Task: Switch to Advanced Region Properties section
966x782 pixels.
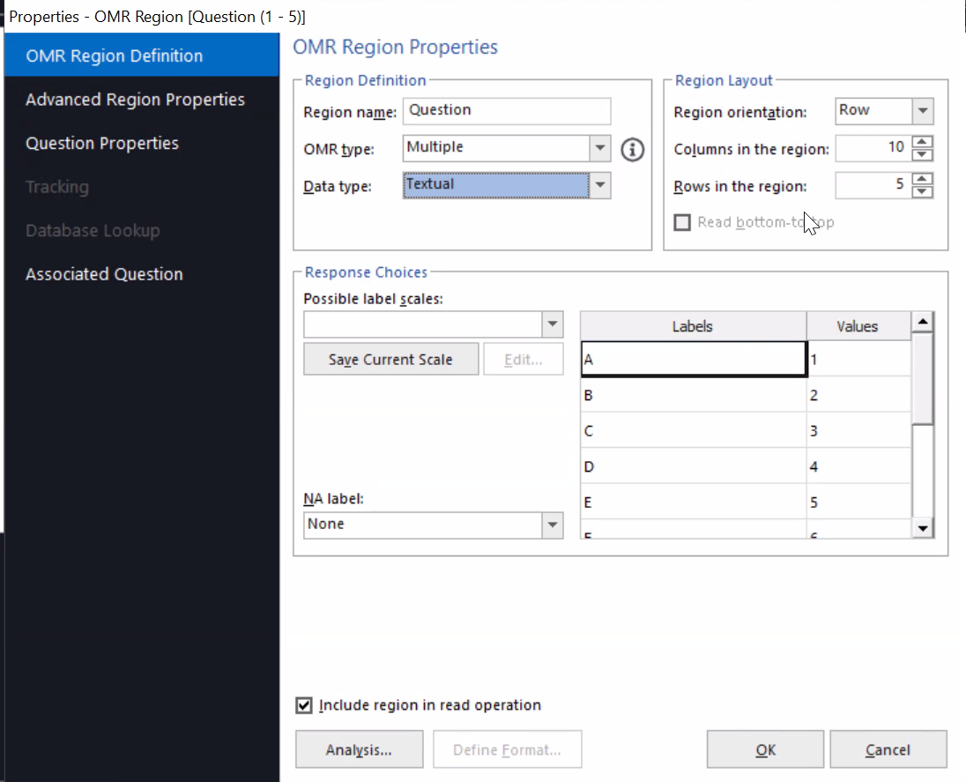Action: (x=135, y=100)
